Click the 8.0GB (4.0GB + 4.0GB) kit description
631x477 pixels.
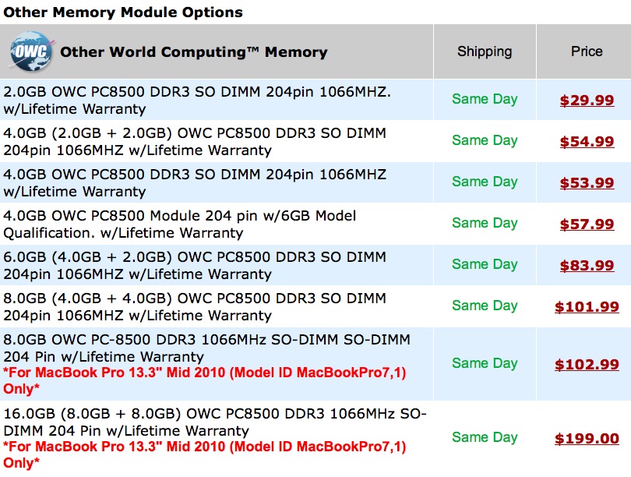[x=195, y=306]
